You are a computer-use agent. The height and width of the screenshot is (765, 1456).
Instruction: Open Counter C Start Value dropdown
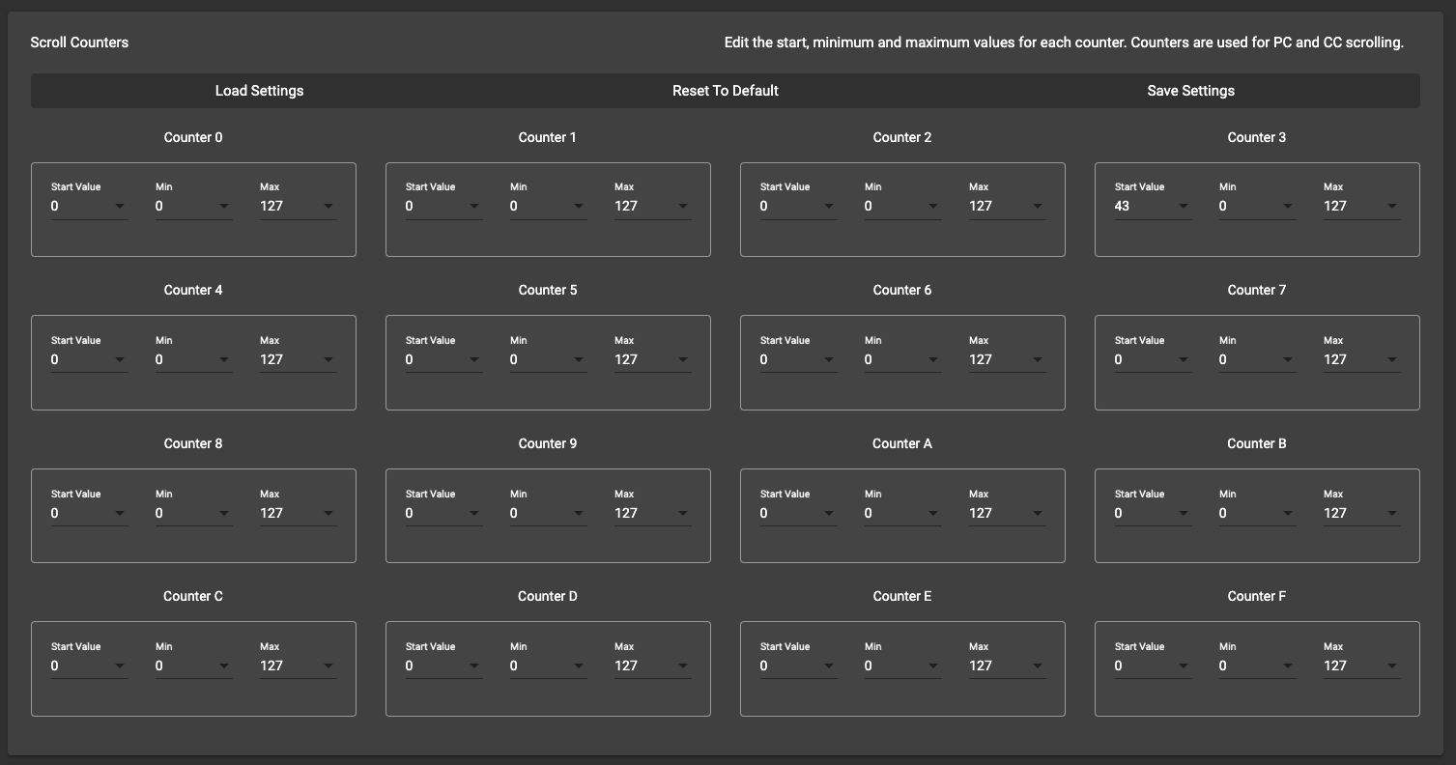tap(89, 666)
